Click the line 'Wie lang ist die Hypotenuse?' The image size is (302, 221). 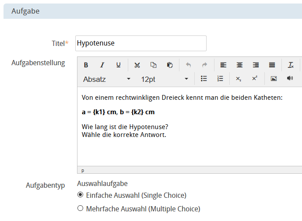[x=125, y=127]
